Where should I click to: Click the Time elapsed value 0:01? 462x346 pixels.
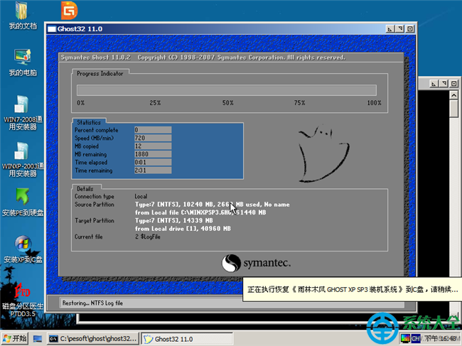(x=153, y=162)
